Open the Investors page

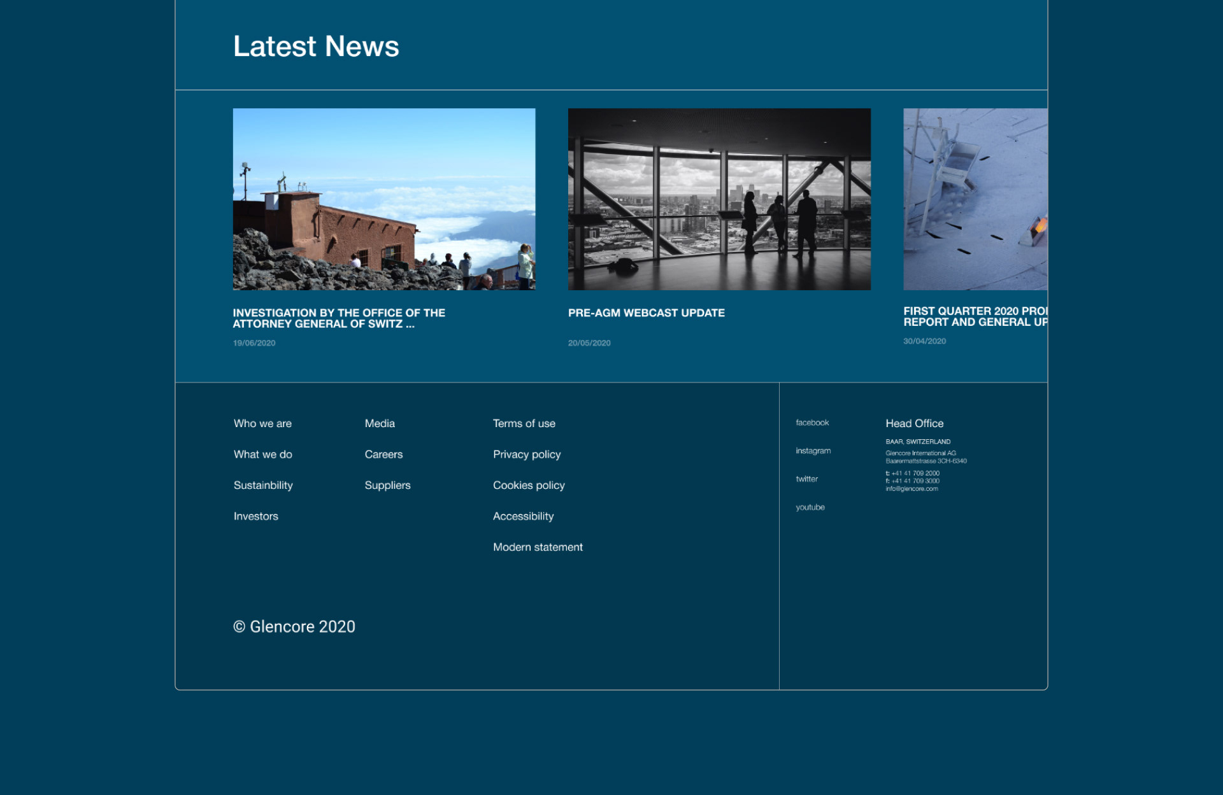click(x=255, y=516)
